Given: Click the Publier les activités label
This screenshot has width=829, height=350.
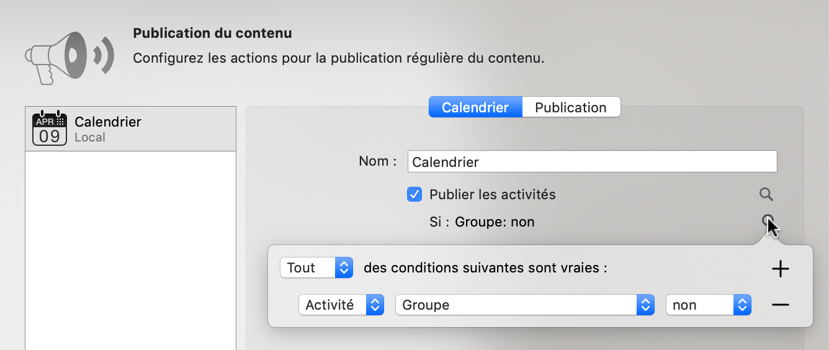Looking at the screenshot, I should tap(493, 195).
